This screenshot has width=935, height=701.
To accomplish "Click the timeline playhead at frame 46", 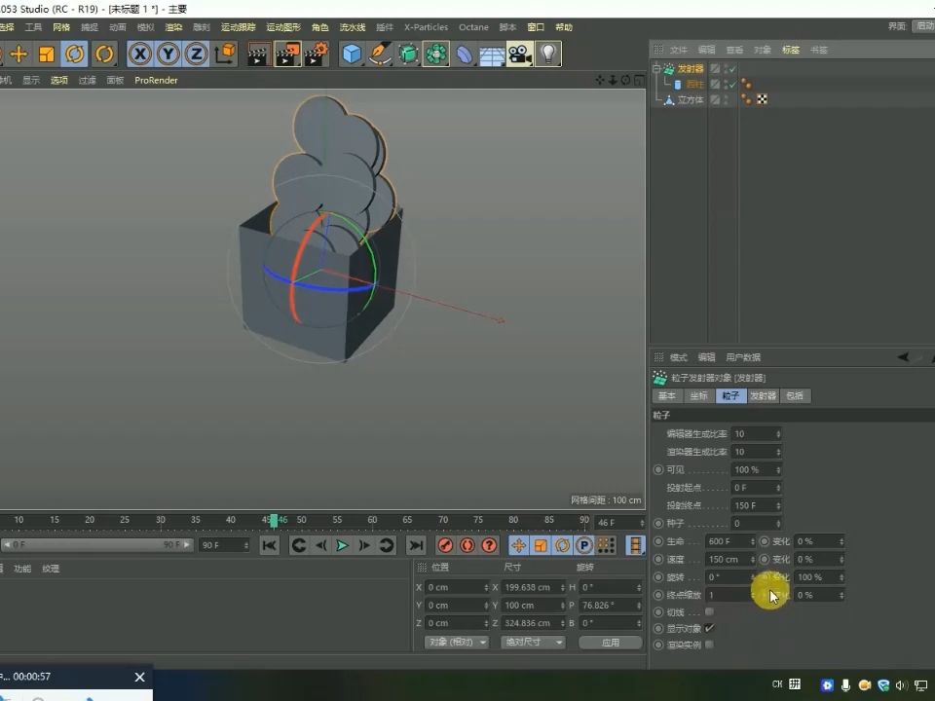I will click(x=275, y=520).
